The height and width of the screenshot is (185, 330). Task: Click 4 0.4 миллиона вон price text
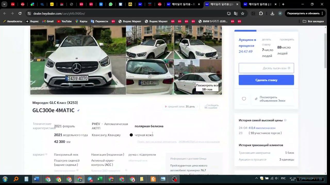tap(262, 128)
